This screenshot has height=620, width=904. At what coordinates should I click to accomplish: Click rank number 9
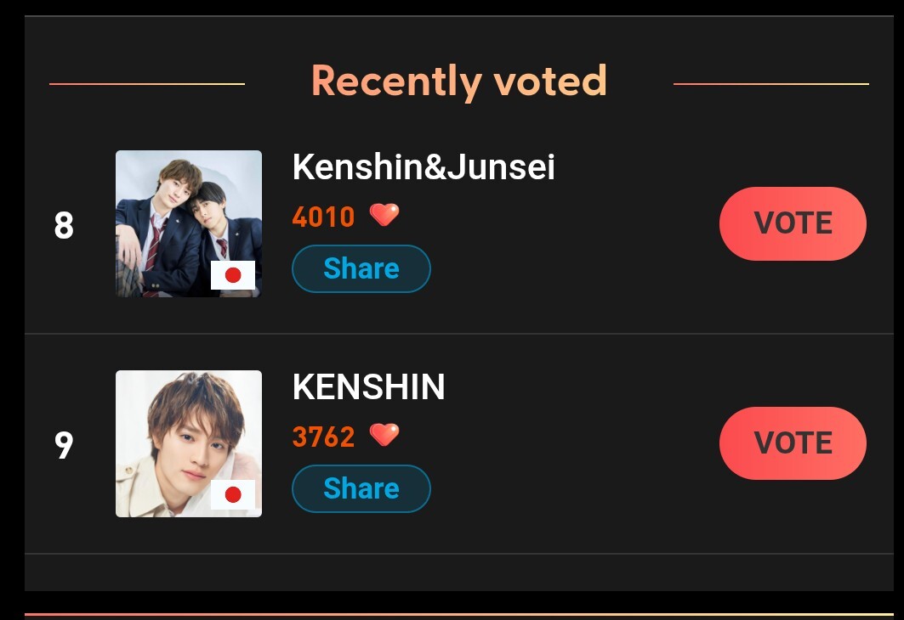64,445
